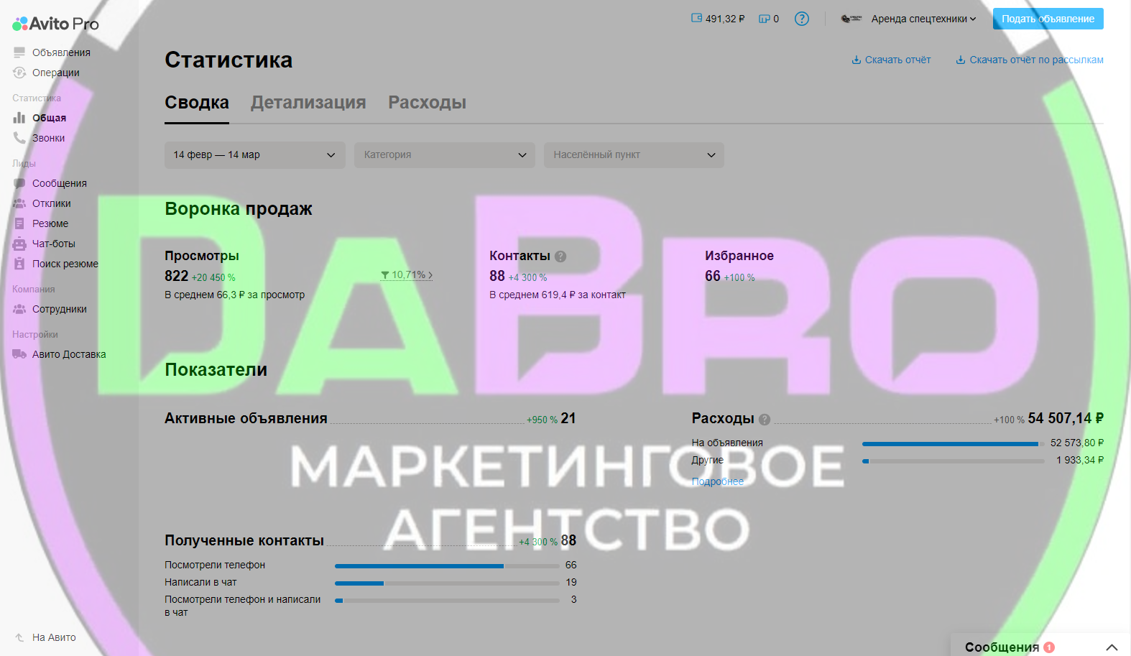This screenshot has width=1131, height=656.
Task: Click the Избранное value 66
Action: click(713, 276)
